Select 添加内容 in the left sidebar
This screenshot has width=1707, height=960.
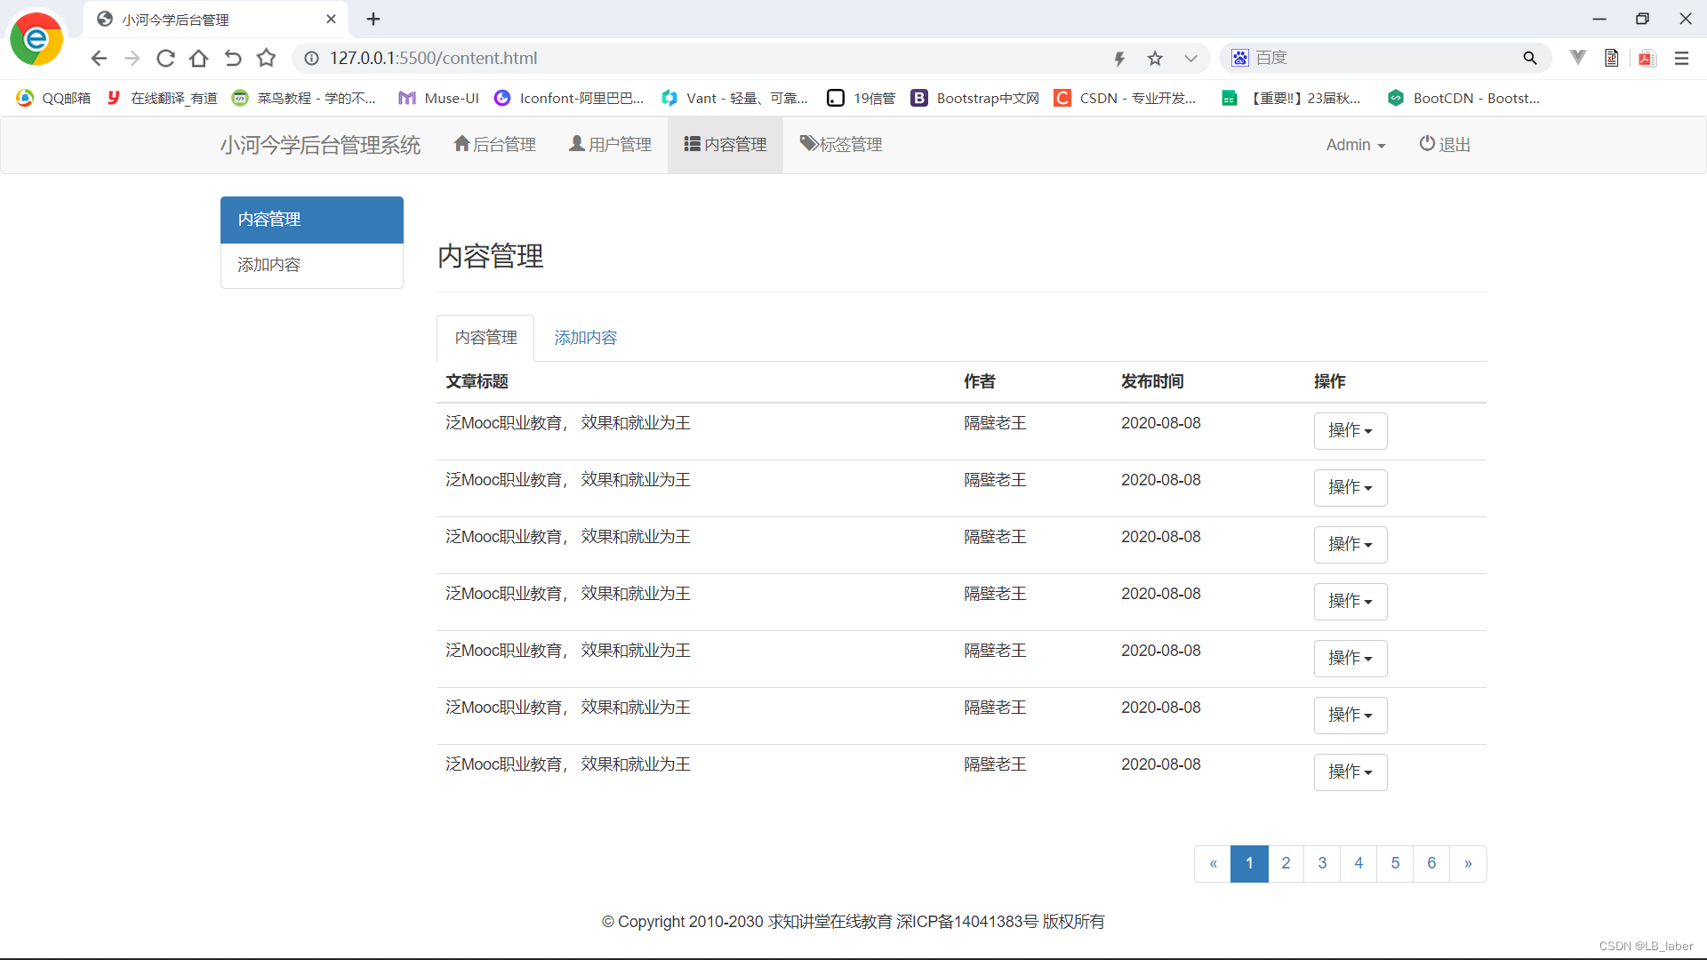point(312,265)
